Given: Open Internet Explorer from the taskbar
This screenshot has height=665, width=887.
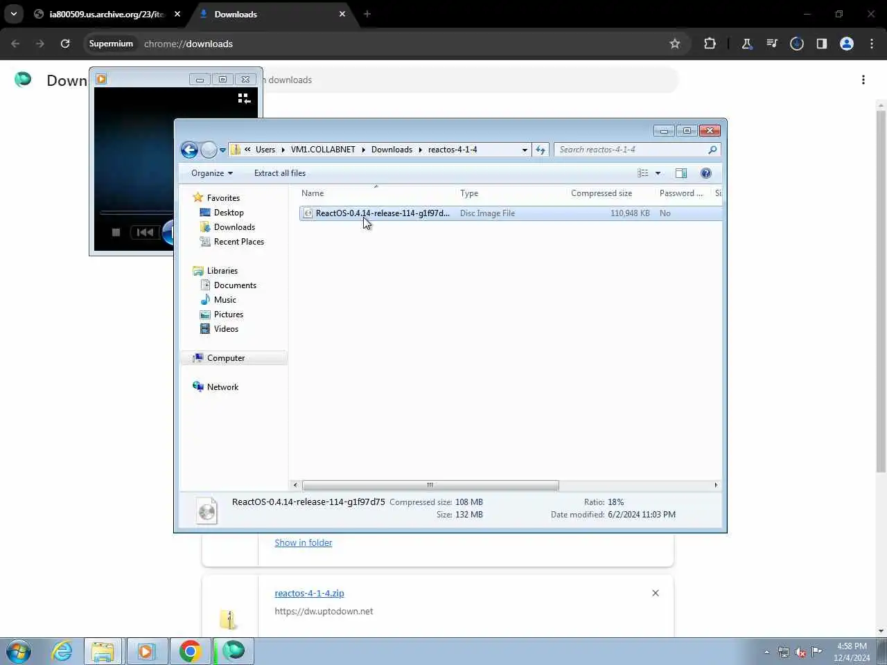Looking at the screenshot, I should [x=62, y=651].
